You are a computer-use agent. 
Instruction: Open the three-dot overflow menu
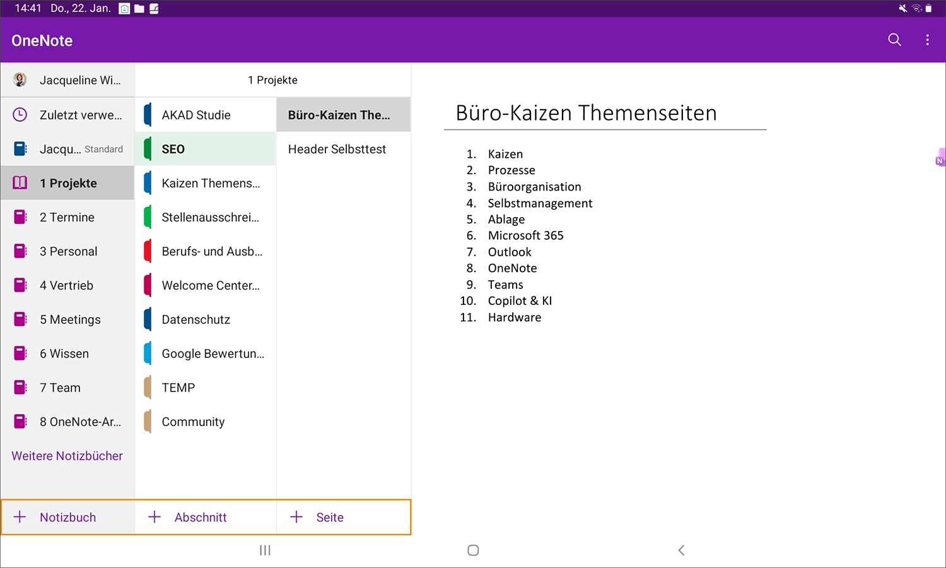[x=927, y=40]
